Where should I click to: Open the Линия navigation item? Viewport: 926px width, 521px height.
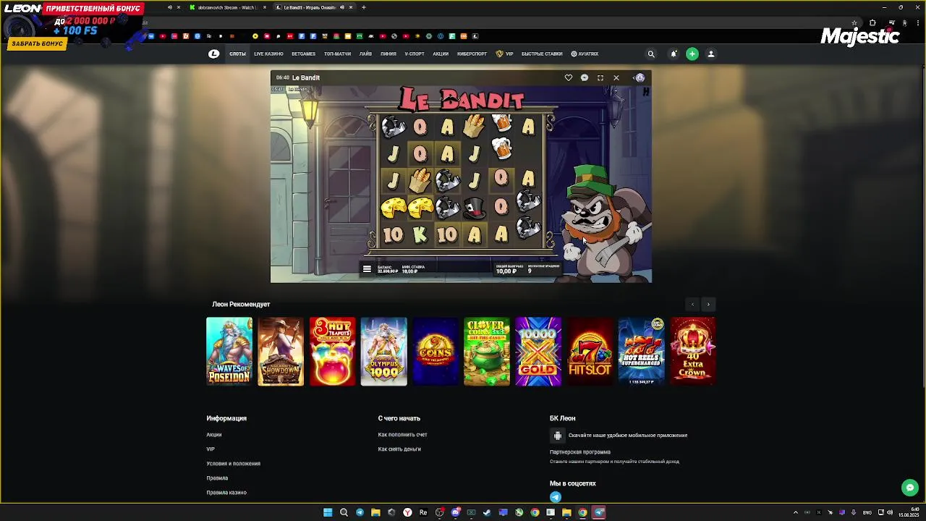(x=388, y=54)
